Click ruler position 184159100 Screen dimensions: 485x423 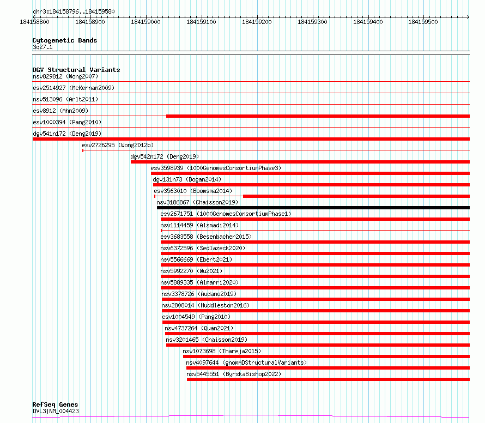(x=201, y=22)
